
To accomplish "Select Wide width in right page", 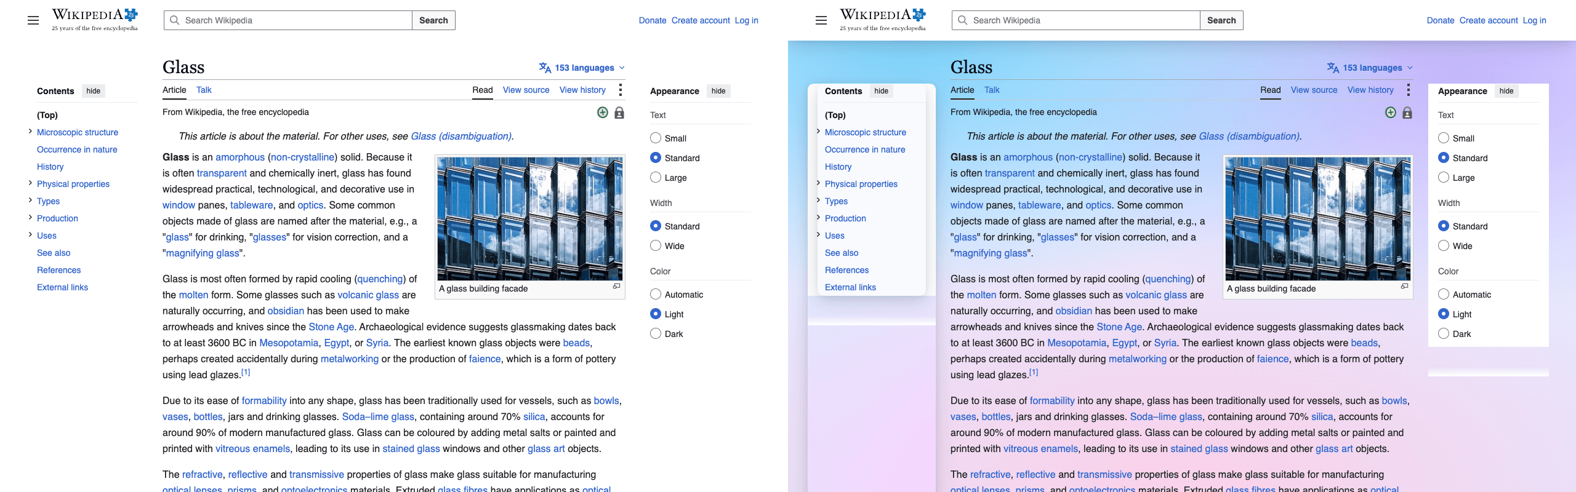I will 1444,246.
